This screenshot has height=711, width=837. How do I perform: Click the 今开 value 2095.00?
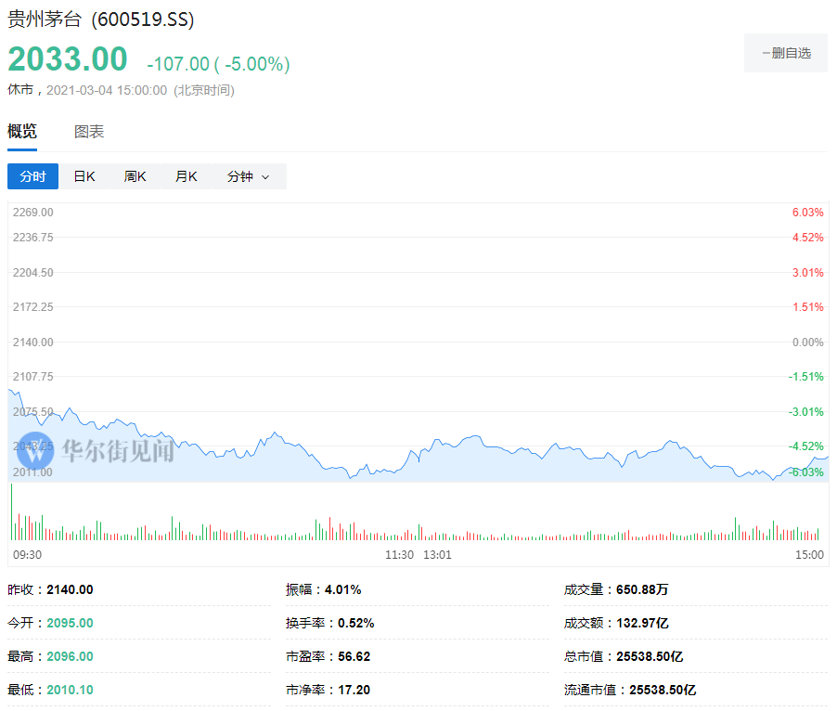[x=70, y=623]
